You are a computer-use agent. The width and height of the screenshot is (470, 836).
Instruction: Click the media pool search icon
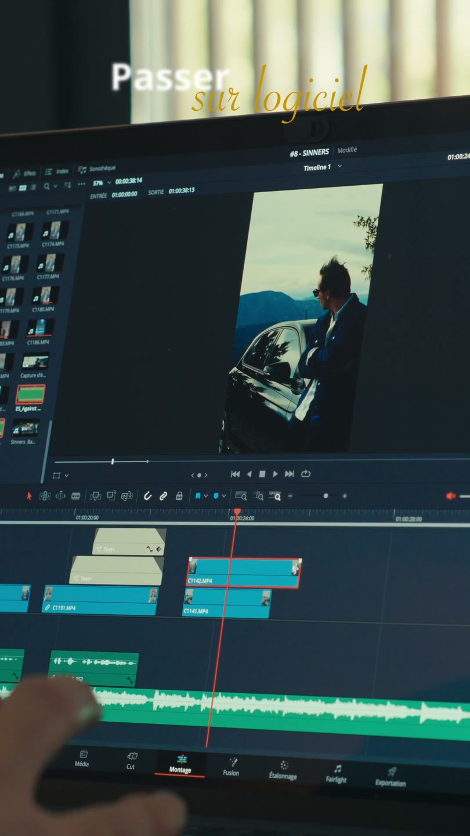click(46, 187)
